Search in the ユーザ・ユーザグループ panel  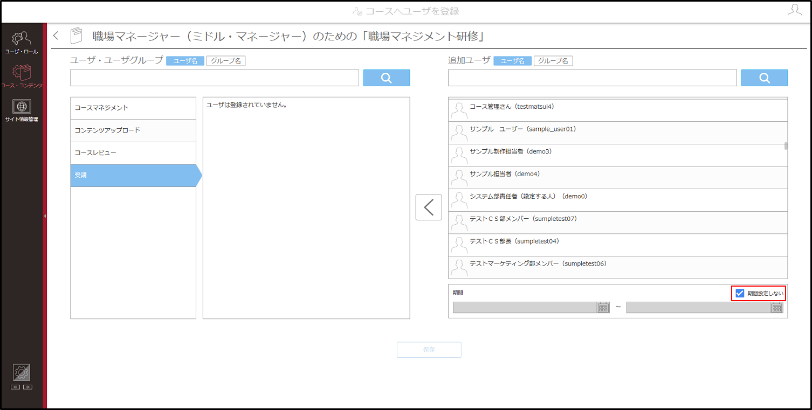(387, 78)
